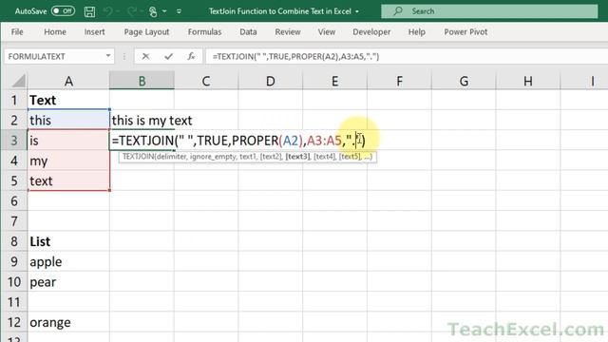Select column F header
The height and width of the screenshot is (342, 608).
click(399, 81)
